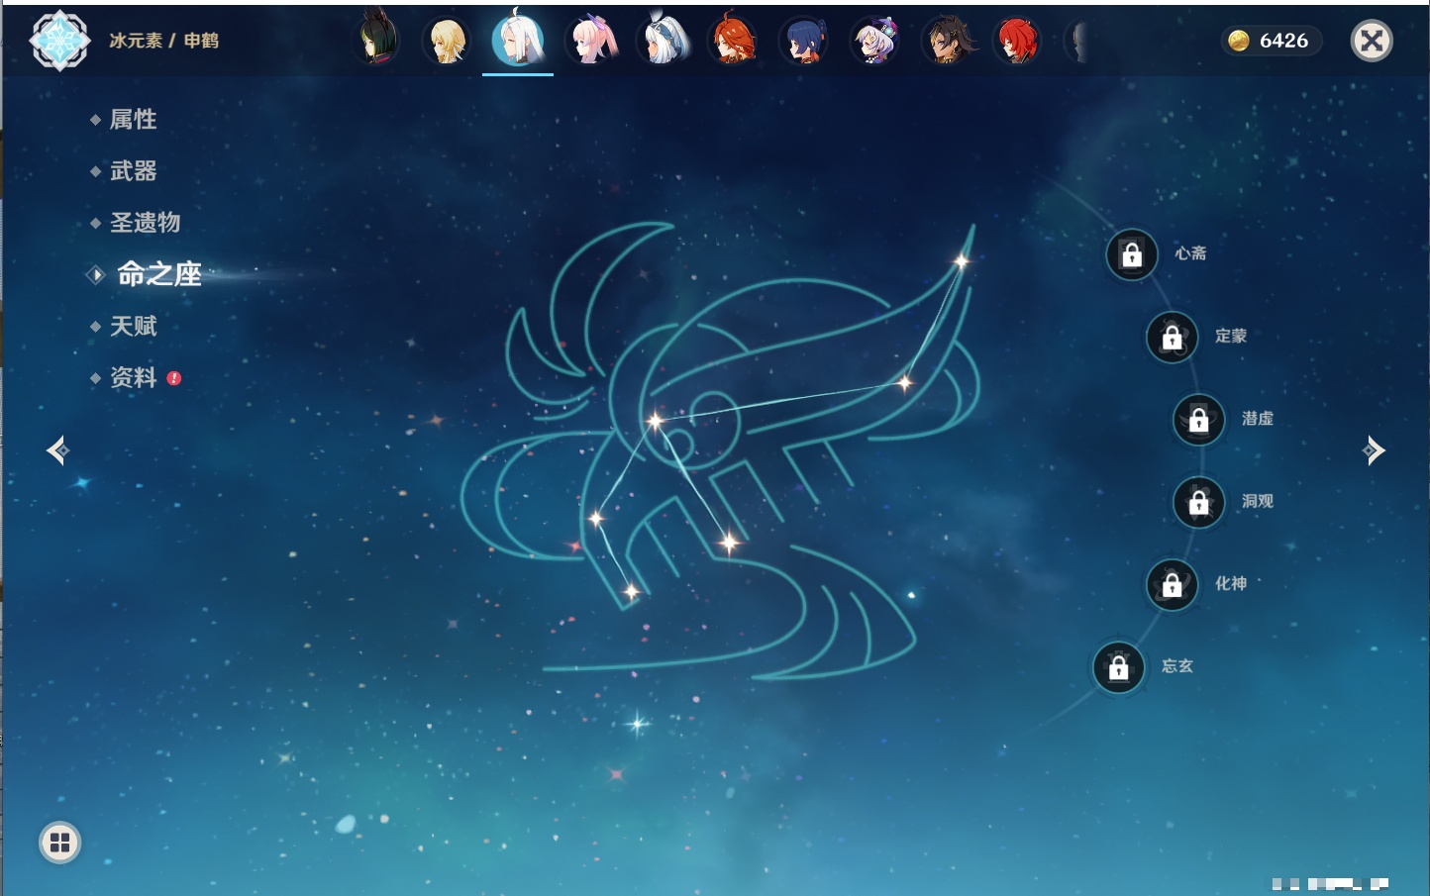
Task: Choose Qiqi's purple-hat character portrait
Action: point(875,42)
